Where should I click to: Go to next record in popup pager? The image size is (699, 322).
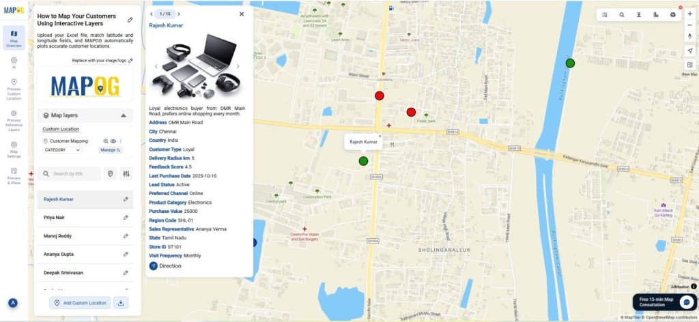(180, 14)
